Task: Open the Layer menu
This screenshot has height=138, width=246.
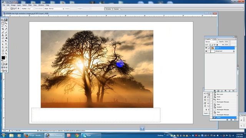Action: 19,5
